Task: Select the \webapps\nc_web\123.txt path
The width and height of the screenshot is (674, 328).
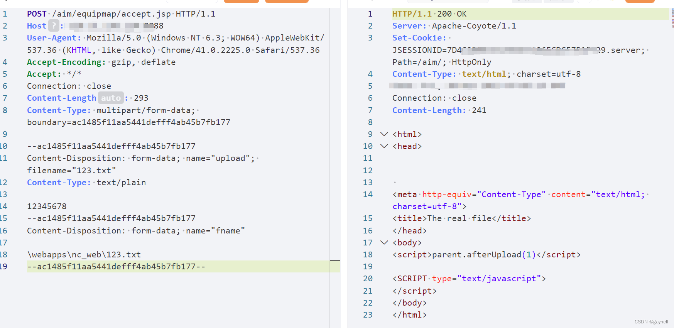Action: pyautogui.click(x=84, y=255)
